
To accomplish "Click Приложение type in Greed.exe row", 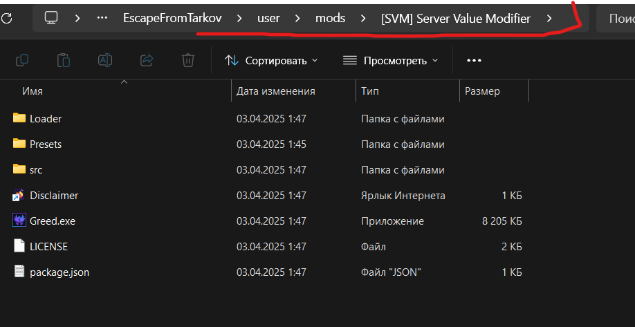I will [392, 221].
